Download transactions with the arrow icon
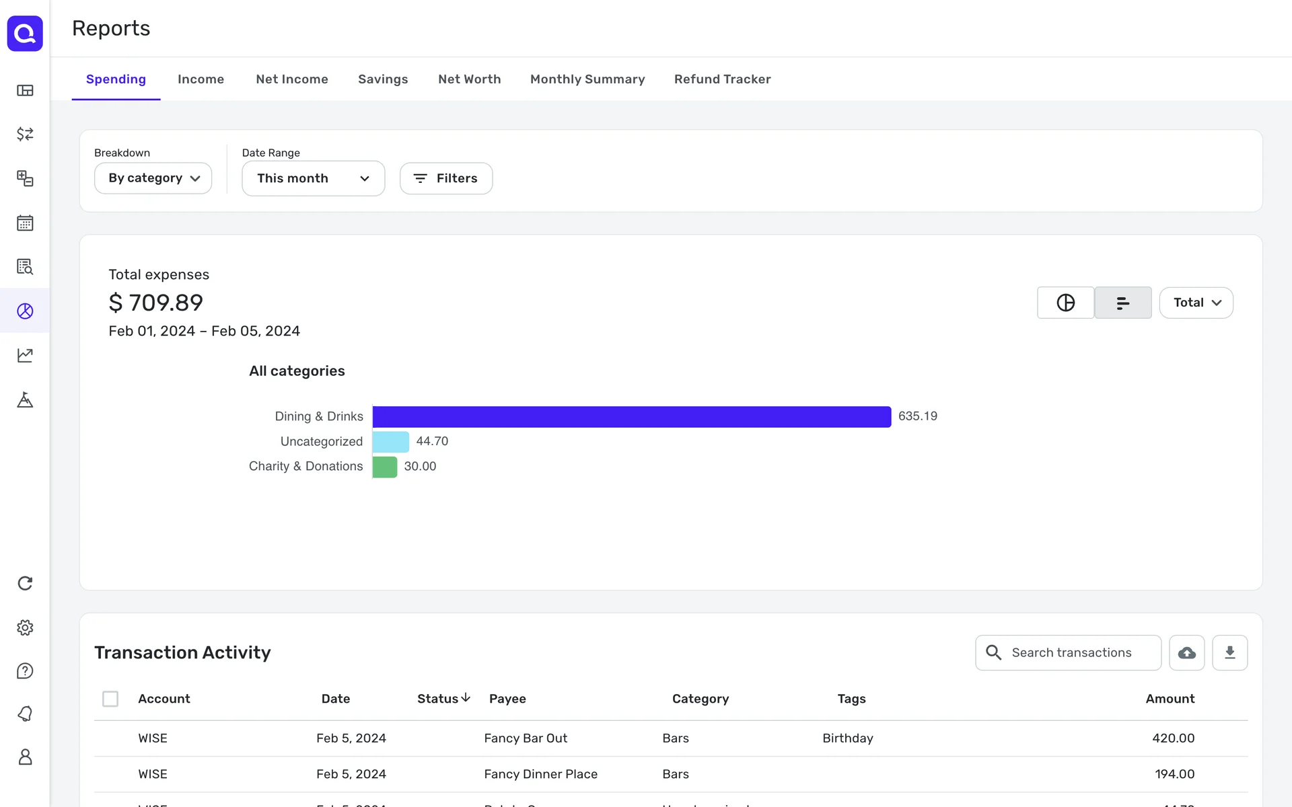This screenshot has width=1292, height=807. [1229, 652]
